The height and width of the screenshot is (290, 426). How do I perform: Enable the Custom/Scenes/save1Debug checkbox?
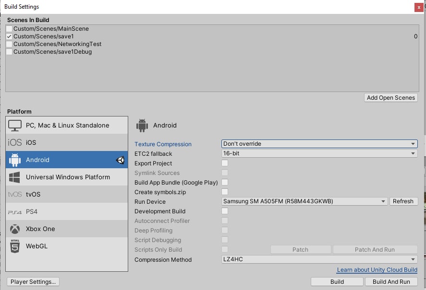[9, 52]
